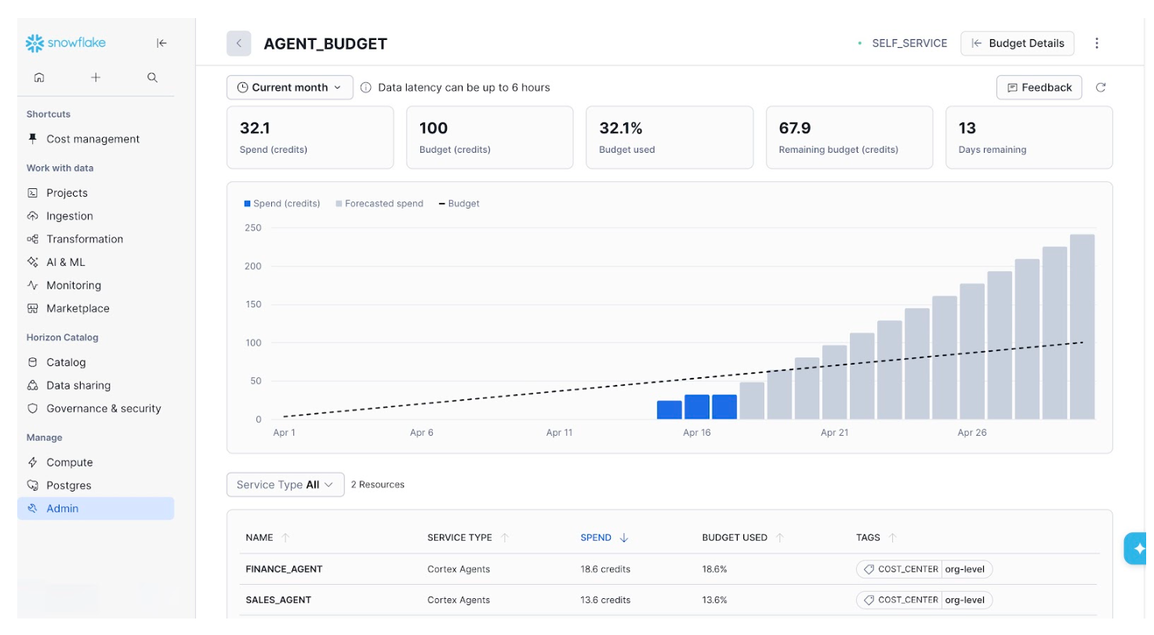This screenshot has width=1154, height=635.
Task: Toggle Forecasted spend legend series
Action: 379,204
